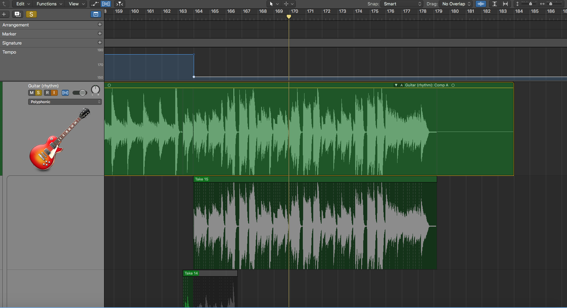The height and width of the screenshot is (308, 567).
Task: Toggle the Catch Playhead button
Action: tap(120, 4)
